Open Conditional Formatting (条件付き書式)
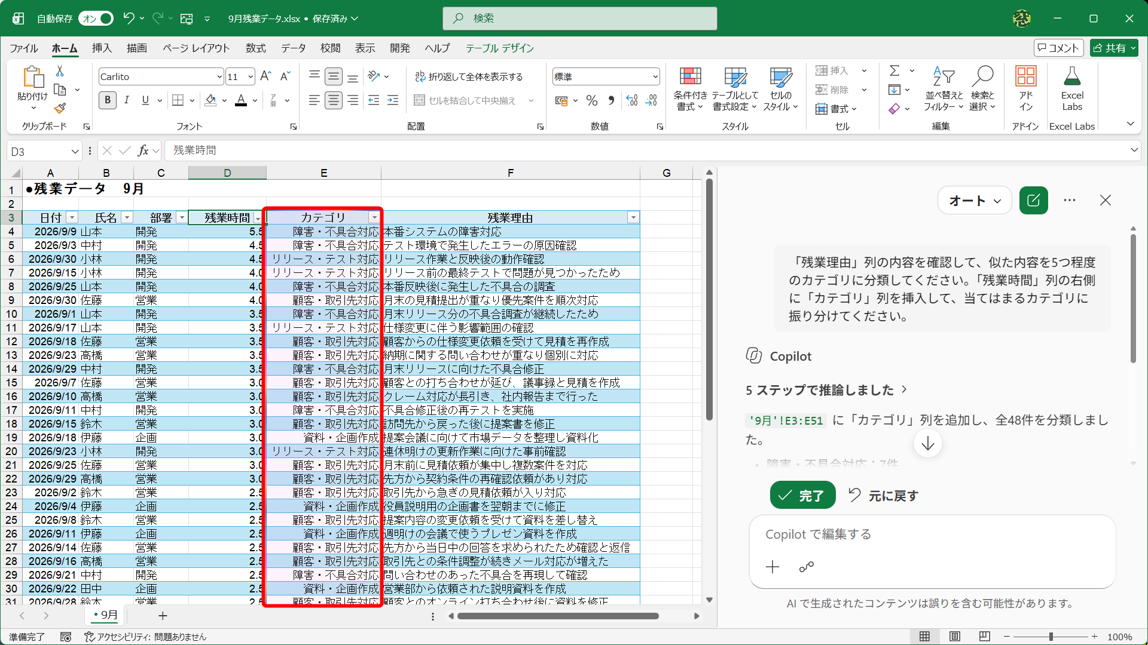The image size is (1148, 645). [690, 88]
